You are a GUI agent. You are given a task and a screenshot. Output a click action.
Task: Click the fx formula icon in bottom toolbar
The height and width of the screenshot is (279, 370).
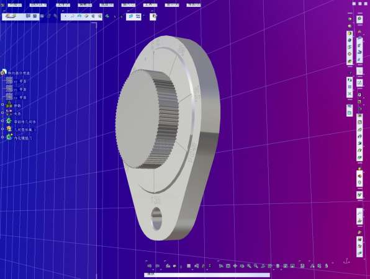[168, 266]
